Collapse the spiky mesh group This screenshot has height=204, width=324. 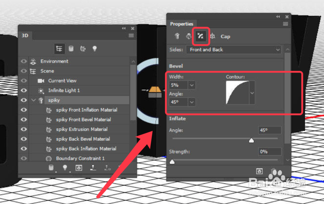click(34, 100)
